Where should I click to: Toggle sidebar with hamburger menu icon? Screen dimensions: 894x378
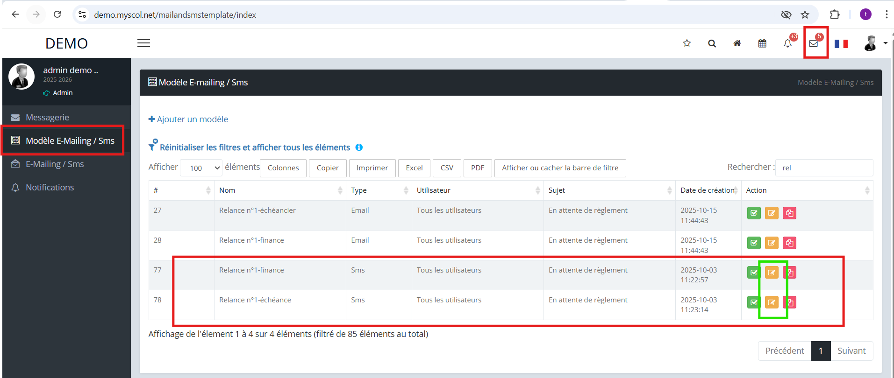143,43
